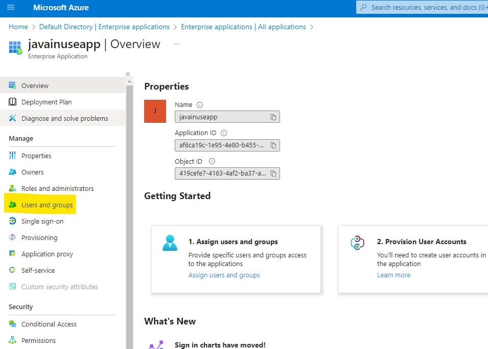Open Roles and administrators

[63, 188]
